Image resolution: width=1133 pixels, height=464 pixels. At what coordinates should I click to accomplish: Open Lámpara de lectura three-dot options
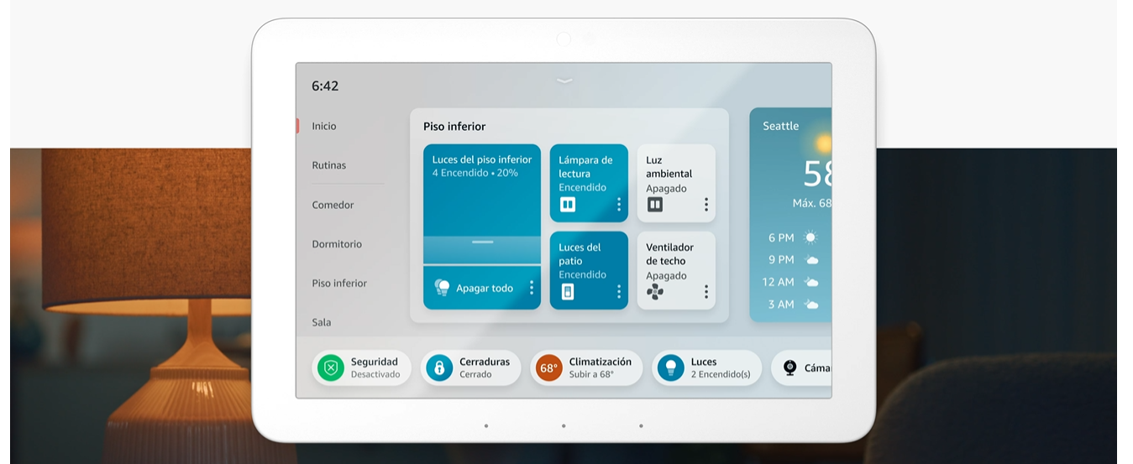tap(619, 205)
